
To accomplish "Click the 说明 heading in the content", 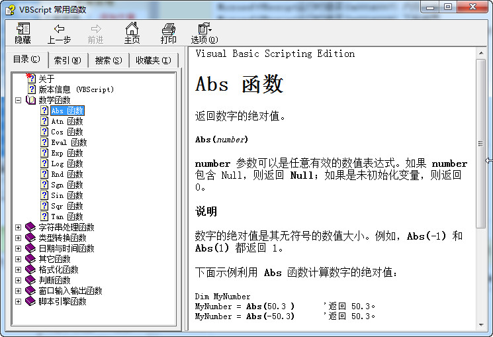I will (206, 211).
